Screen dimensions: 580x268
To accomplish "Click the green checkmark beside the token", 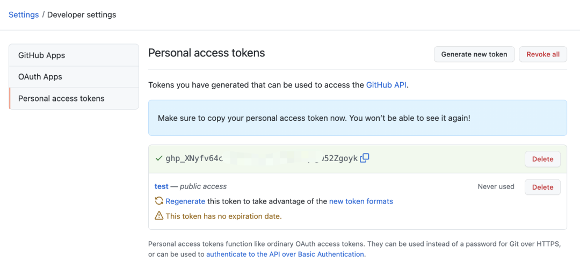I will click(x=158, y=158).
